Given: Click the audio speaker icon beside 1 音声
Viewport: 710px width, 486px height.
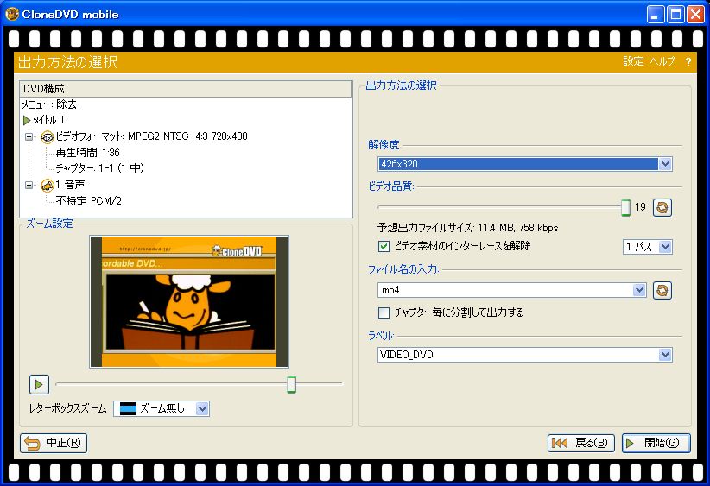Looking at the screenshot, I should (48, 185).
